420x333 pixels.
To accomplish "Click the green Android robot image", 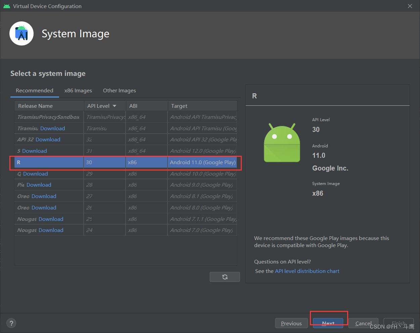I will click(282, 143).
